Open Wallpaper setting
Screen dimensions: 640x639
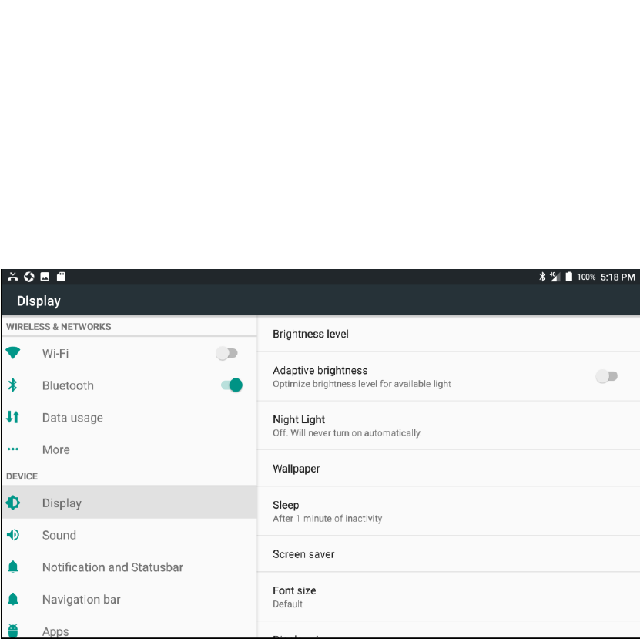pos(448,469)
